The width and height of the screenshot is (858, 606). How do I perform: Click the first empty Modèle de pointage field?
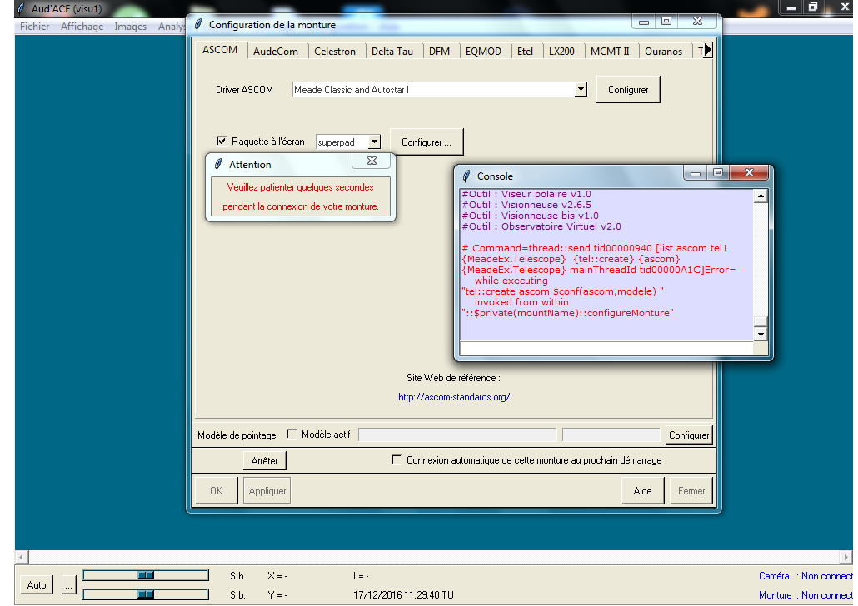click(457, 435)
